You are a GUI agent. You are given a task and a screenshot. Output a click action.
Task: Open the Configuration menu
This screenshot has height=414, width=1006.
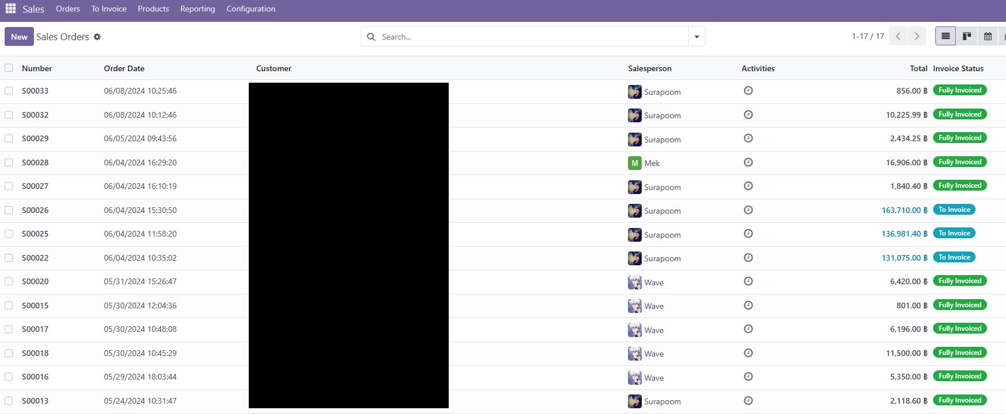pyautogui.click(x=250, y=9)
